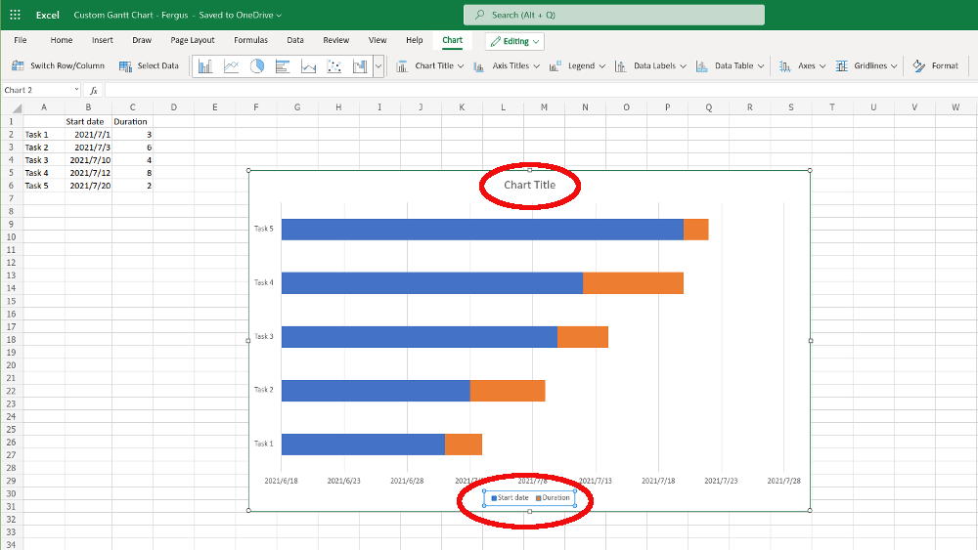Open the Editing mode dropdown

(514, 41)
